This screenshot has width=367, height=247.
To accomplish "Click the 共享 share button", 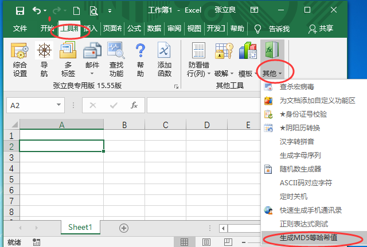I will coord(321,29).
